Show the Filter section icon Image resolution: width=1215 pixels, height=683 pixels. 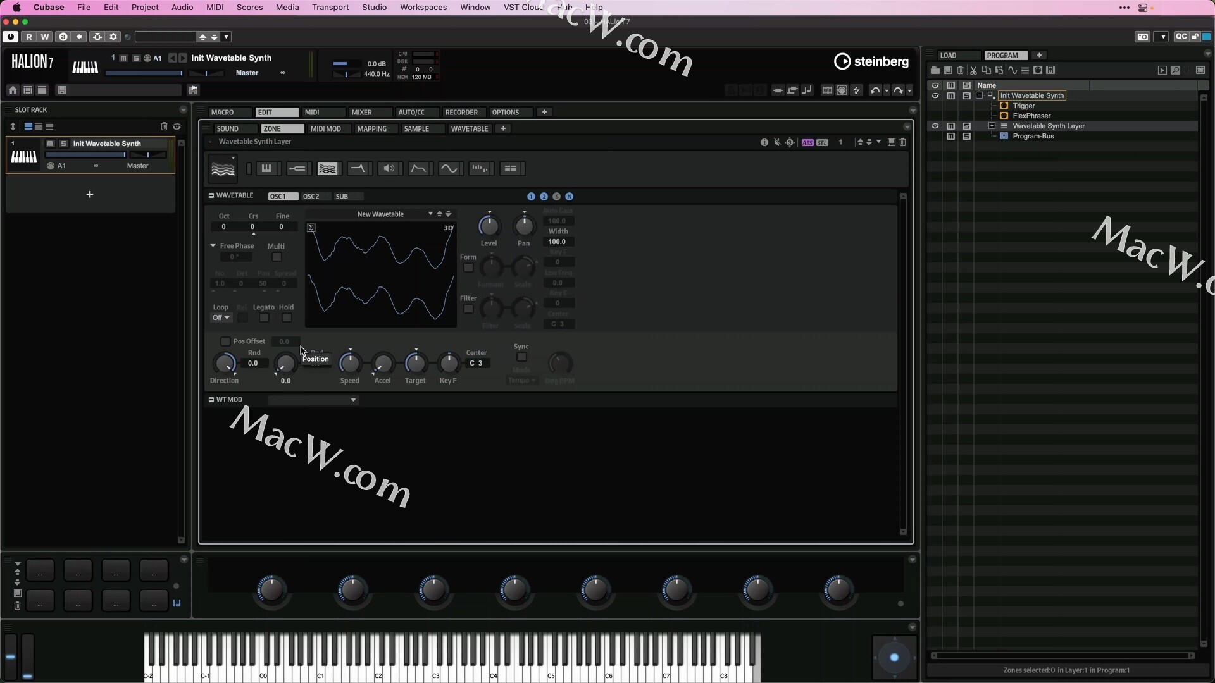click(x=358, y=169)
